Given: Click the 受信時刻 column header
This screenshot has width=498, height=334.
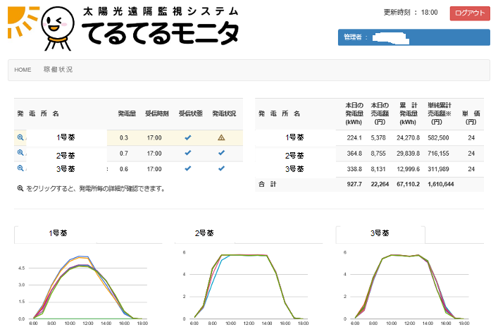Looking at the screenshot, I should pos(157,113).
